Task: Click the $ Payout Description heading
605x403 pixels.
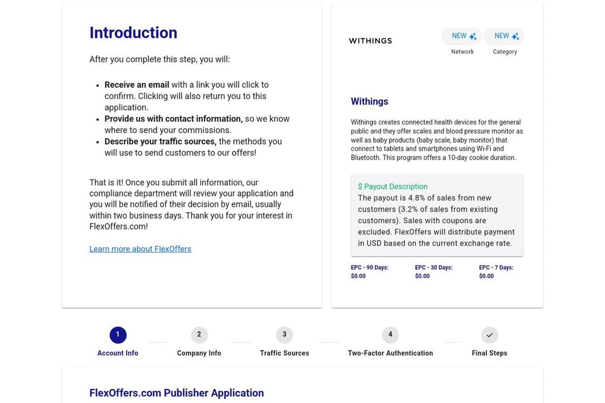Action: [393, 187]
